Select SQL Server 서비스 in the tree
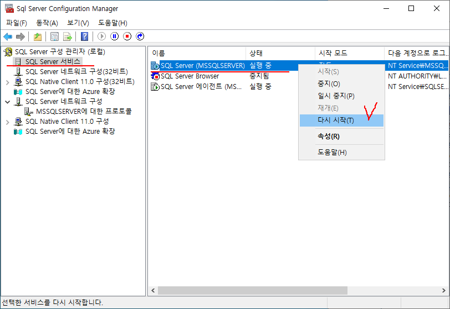Screen dimensions: 450x309 pos(53,61)
